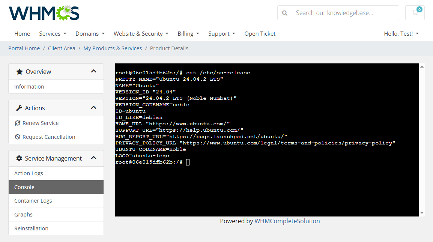The width and height of the screenshot is (433, 242).
Task: Click the search magnifier icon
Action: [x=285, y=12]
